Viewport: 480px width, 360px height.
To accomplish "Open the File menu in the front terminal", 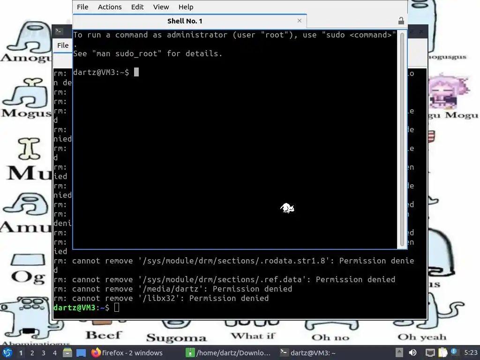I will pos(82,7).
